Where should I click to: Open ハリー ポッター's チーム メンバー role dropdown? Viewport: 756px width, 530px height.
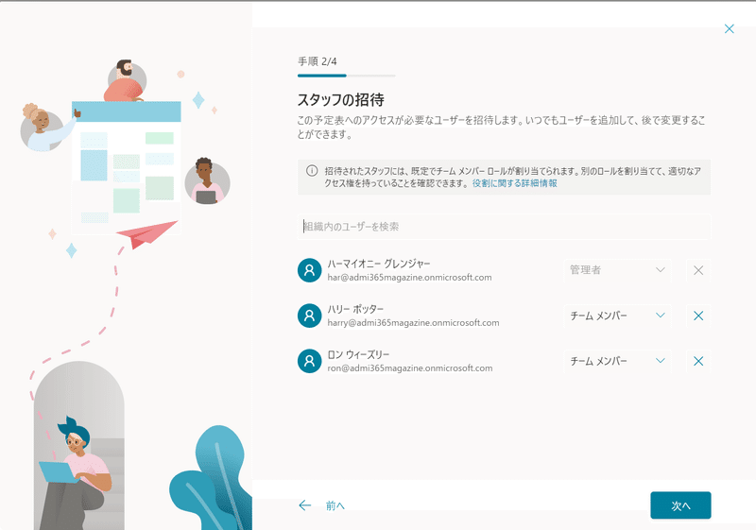(x=617, y=316)
